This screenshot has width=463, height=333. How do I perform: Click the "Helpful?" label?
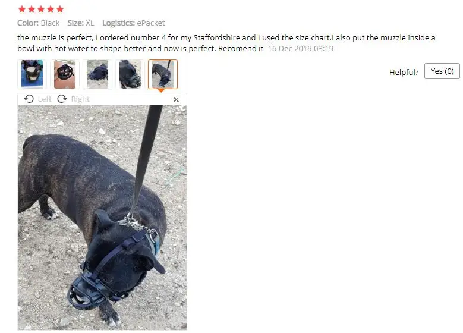[404, 72]
